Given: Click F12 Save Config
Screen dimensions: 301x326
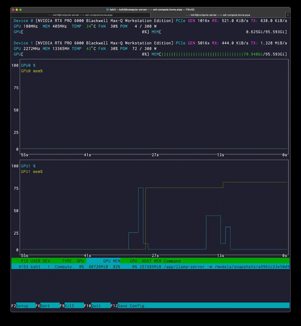Looking at the screenshot, I should pos(127,306).
